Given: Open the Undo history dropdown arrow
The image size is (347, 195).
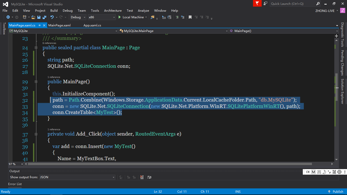Looking at the screenshot, I should coord(56,17).
